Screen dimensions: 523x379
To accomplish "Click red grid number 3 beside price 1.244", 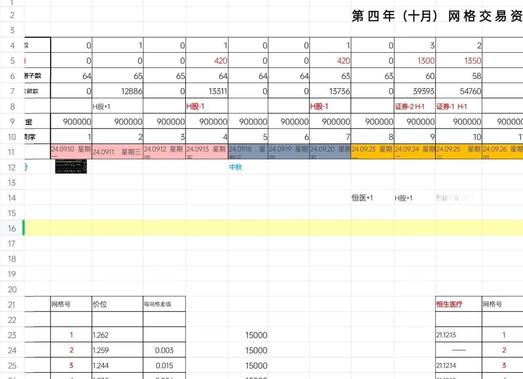I will tap(72, 366).
